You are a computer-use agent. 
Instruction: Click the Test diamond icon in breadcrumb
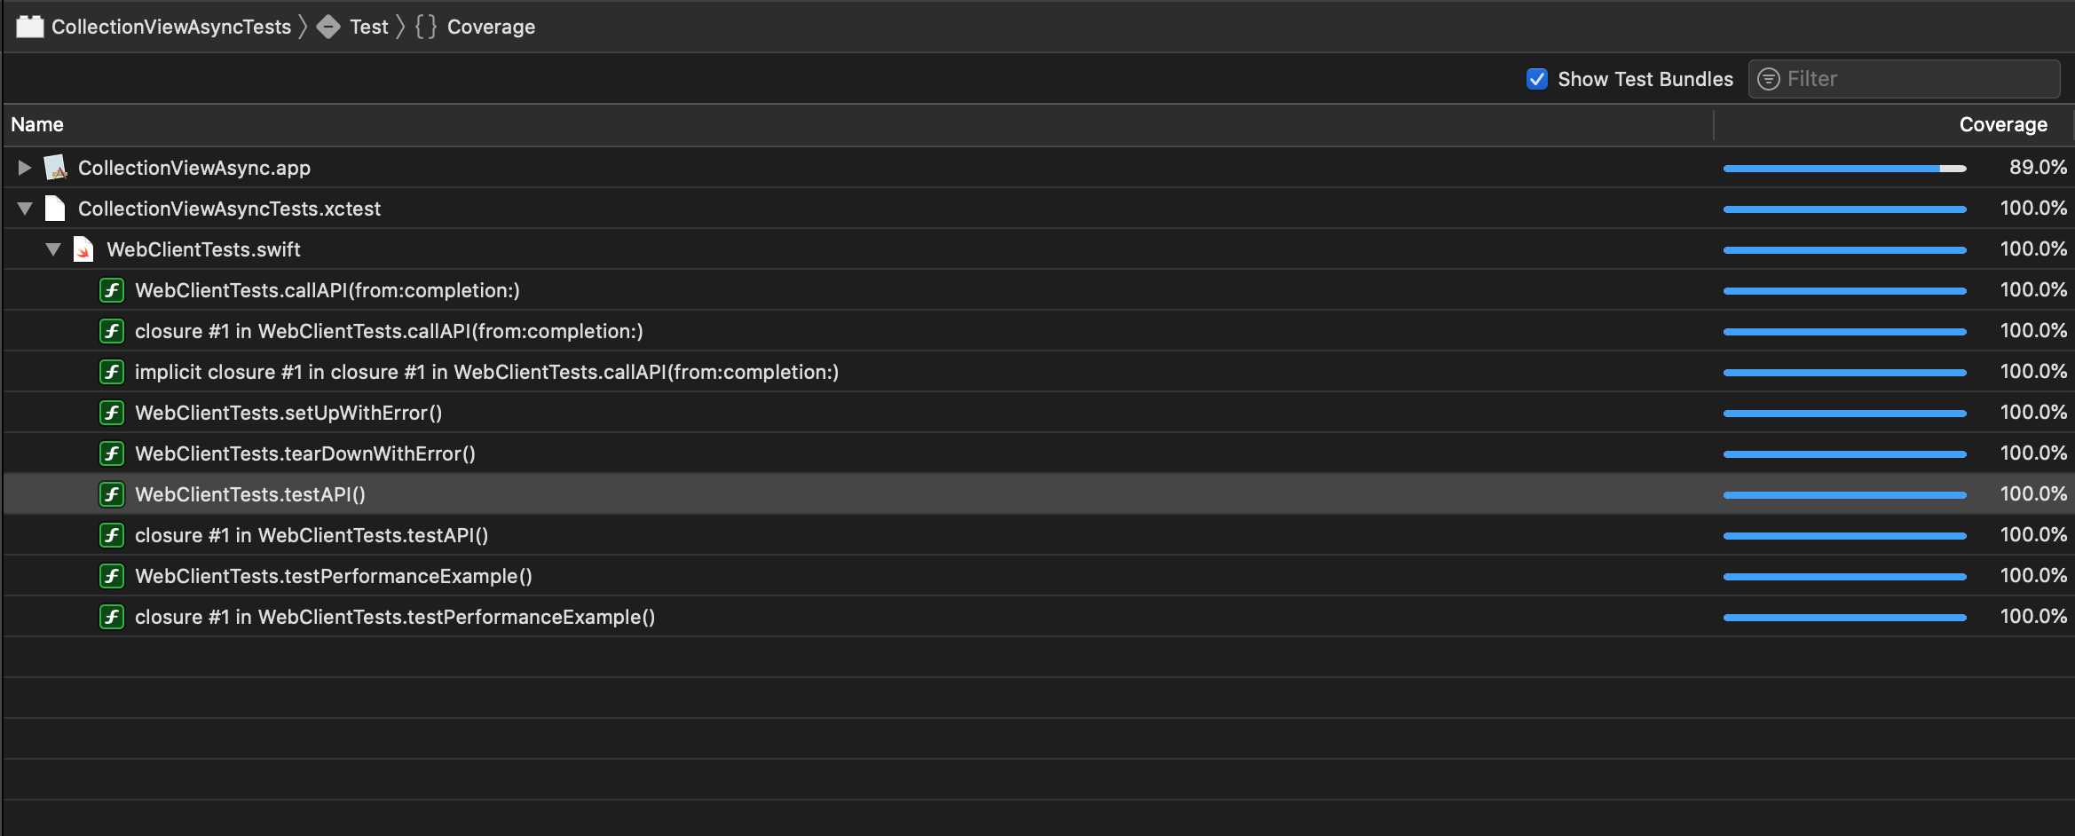point(328,27)
